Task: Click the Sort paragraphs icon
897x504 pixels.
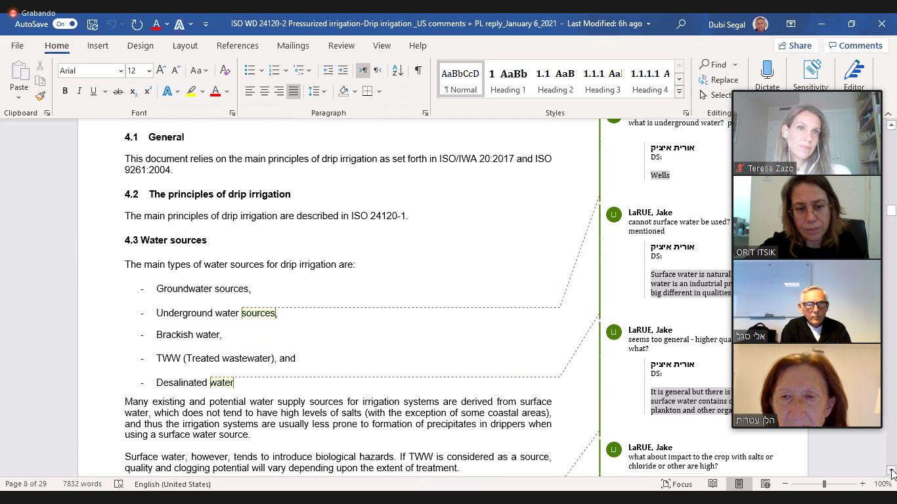Action: pos(397,70)
